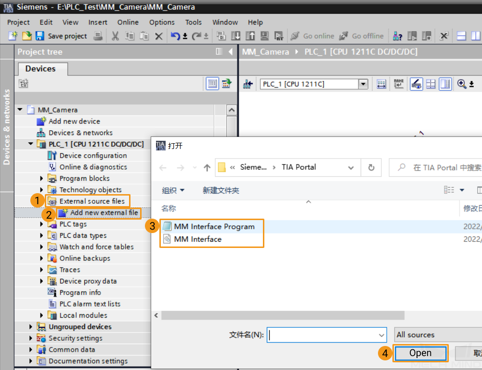This screenshot has height=370, width=482.
Task: Open the Tools menu
Action: (x=194, y=22)
